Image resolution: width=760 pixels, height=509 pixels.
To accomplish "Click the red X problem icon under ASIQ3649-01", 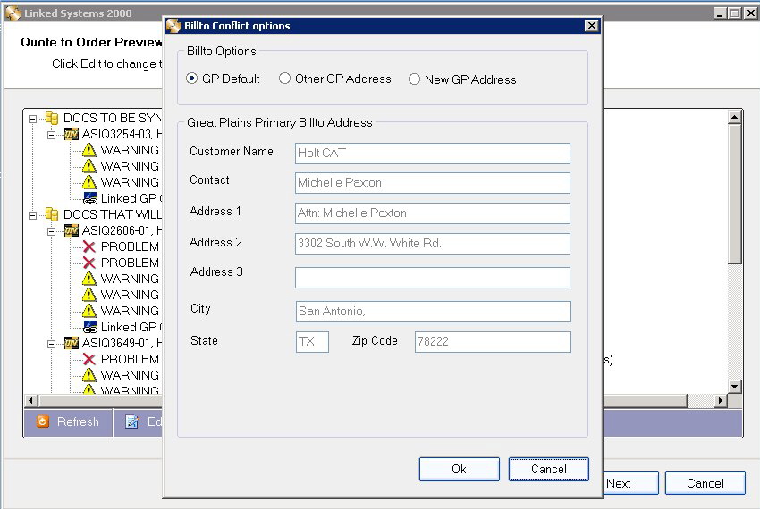I will [89, 359].
